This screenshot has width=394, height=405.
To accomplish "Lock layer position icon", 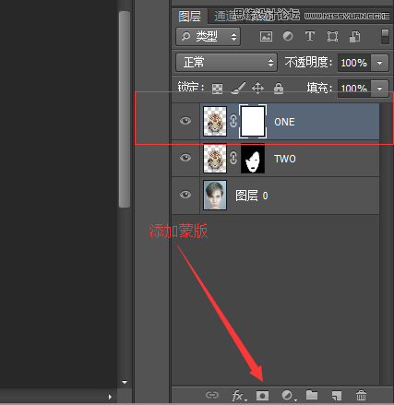I will pyautogui.click(x=257, y=88).
